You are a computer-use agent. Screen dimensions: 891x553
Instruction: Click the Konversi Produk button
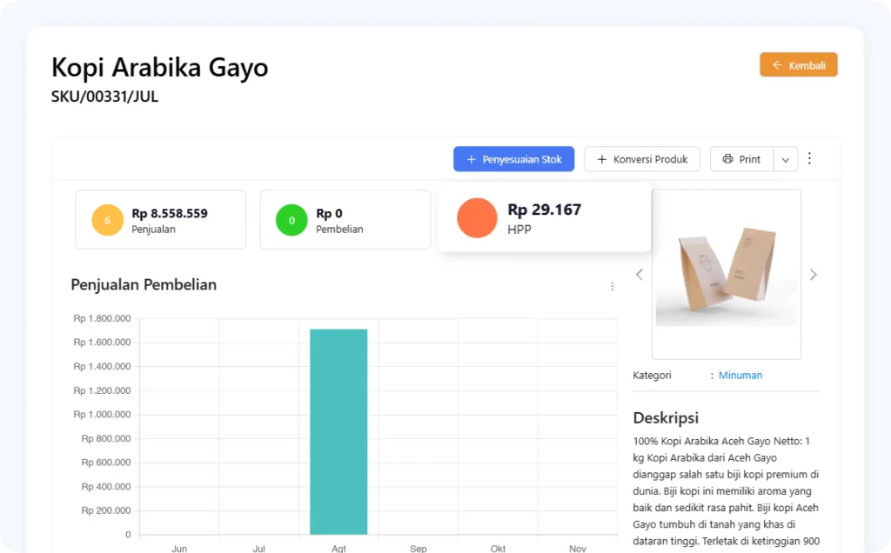point(641,159)
